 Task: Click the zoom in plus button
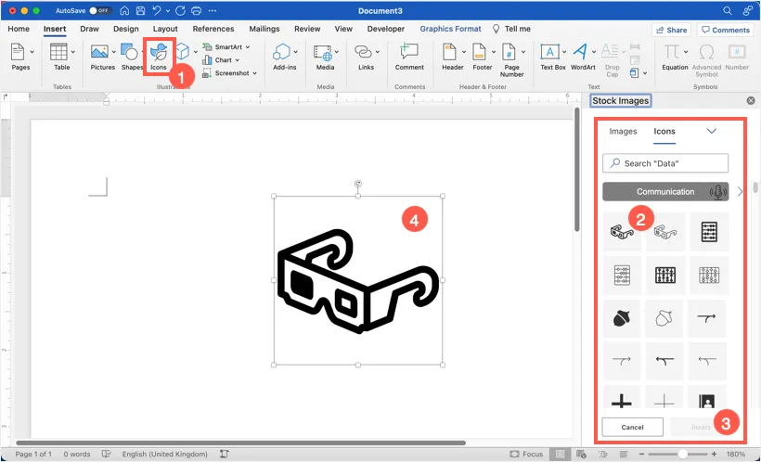point(714,455)
